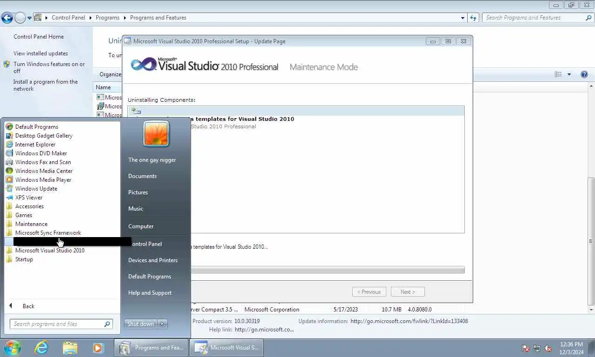Change the view using the view icon
595x357 pixels.
point(558,74)
